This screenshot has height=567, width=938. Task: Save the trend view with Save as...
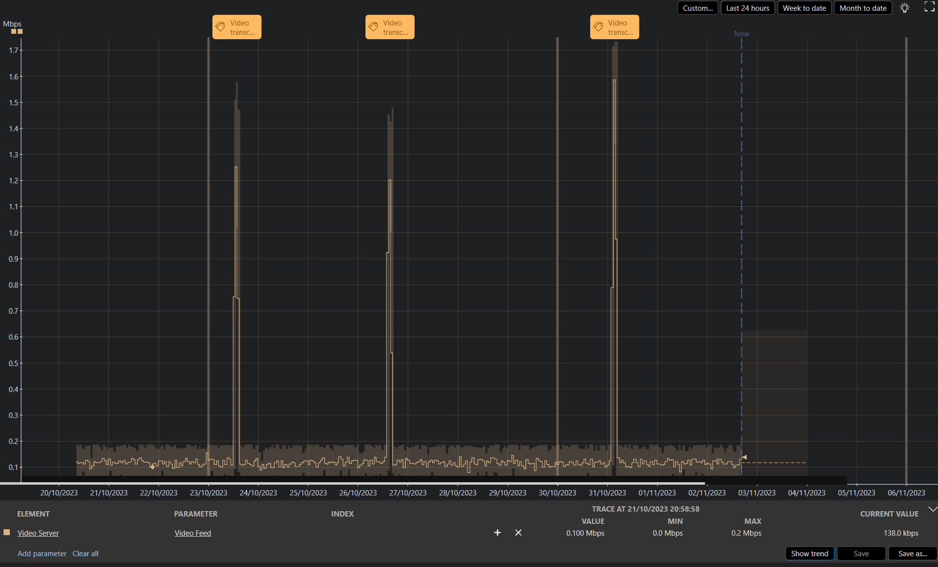pos(912,553)
